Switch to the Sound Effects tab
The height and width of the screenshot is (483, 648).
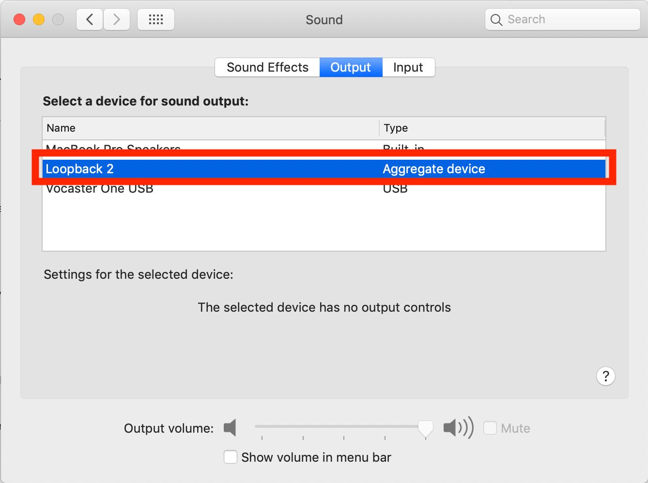267,67
